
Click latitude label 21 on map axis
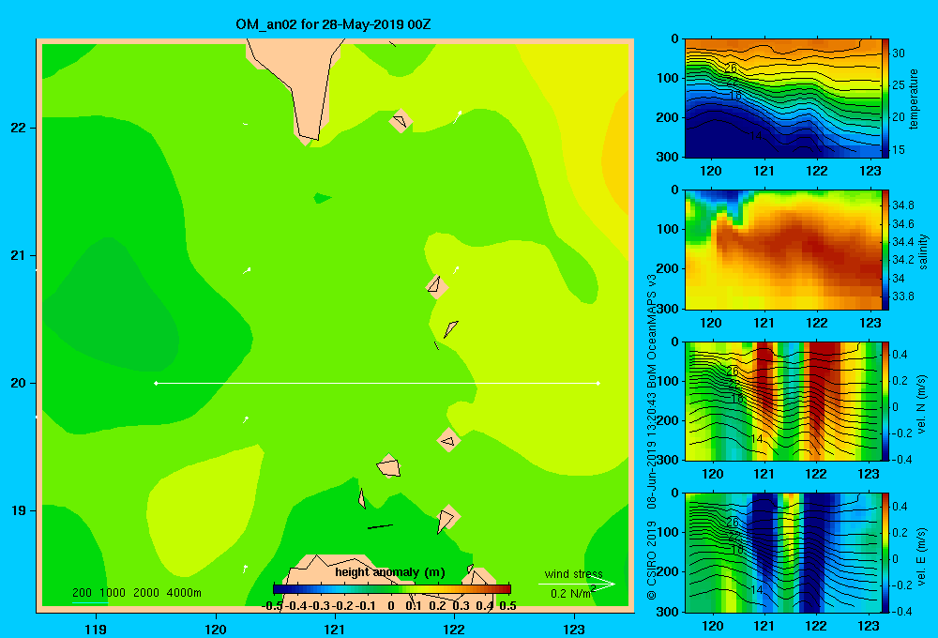click(x=19, y=255)
